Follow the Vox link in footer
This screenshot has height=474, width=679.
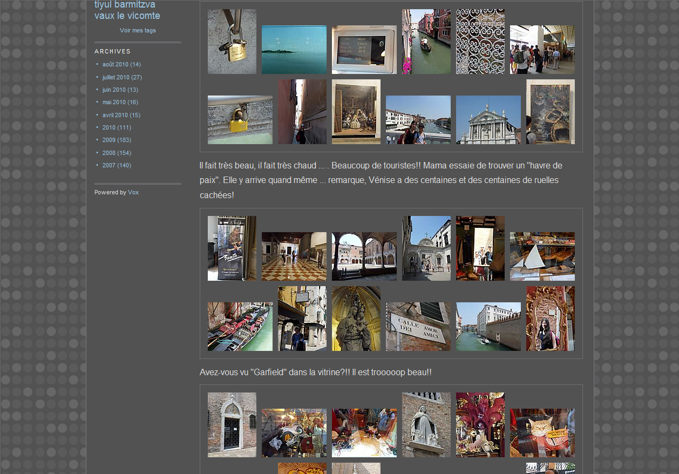click(133, 192)
